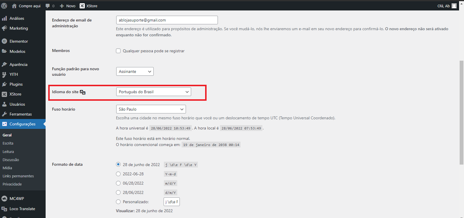
Task: Select the Personalizado date format option
Action: point(118,202)
